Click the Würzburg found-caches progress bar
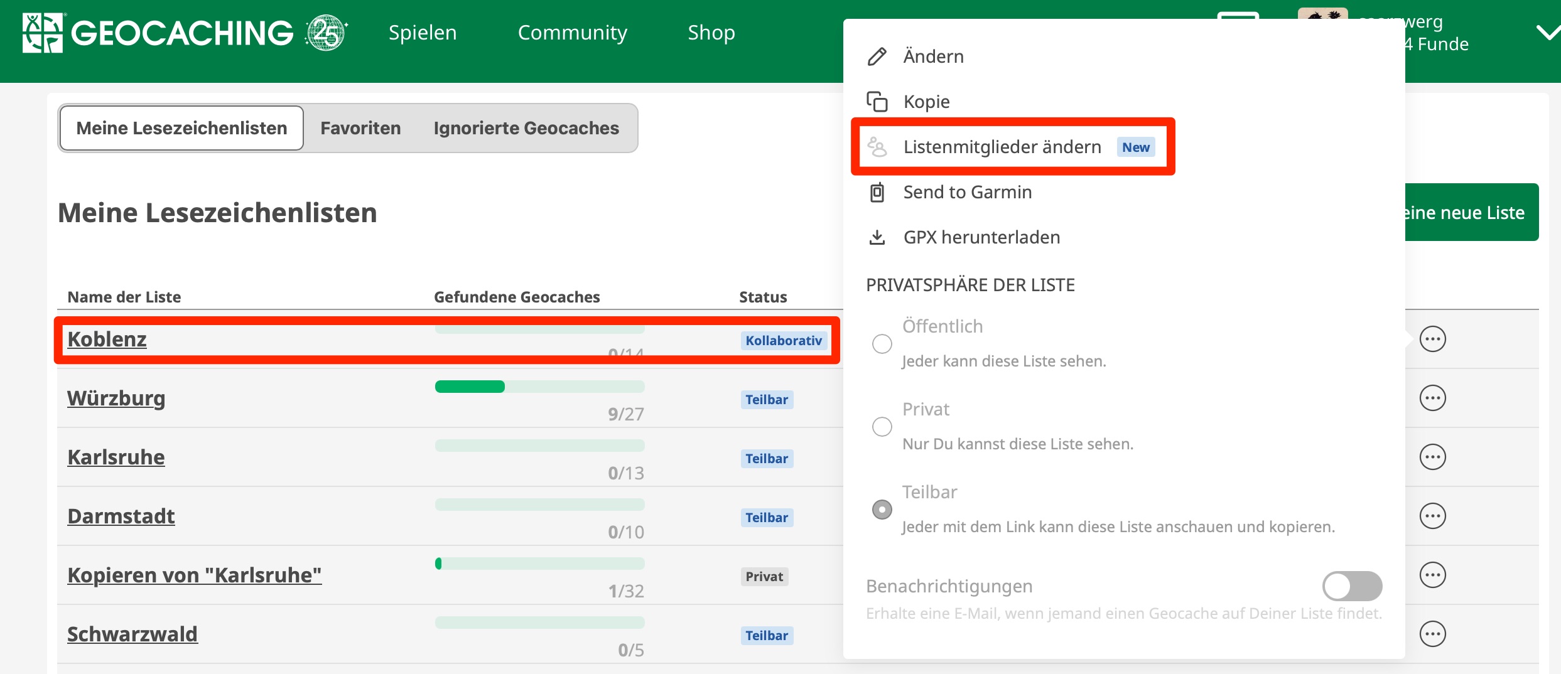The width and height of the screenshot is (1561, 674). [539, 387]
